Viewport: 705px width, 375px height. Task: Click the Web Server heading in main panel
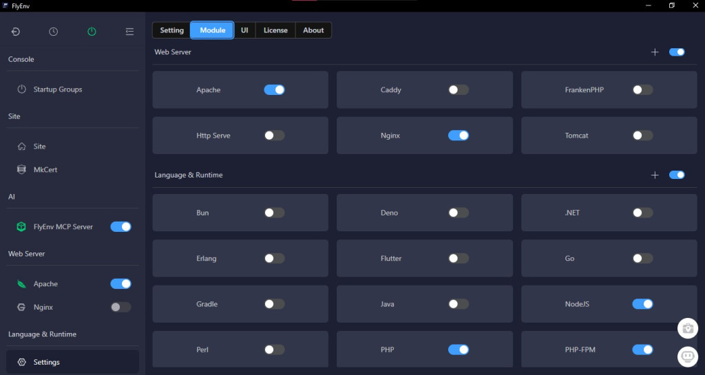coord(173,52)
